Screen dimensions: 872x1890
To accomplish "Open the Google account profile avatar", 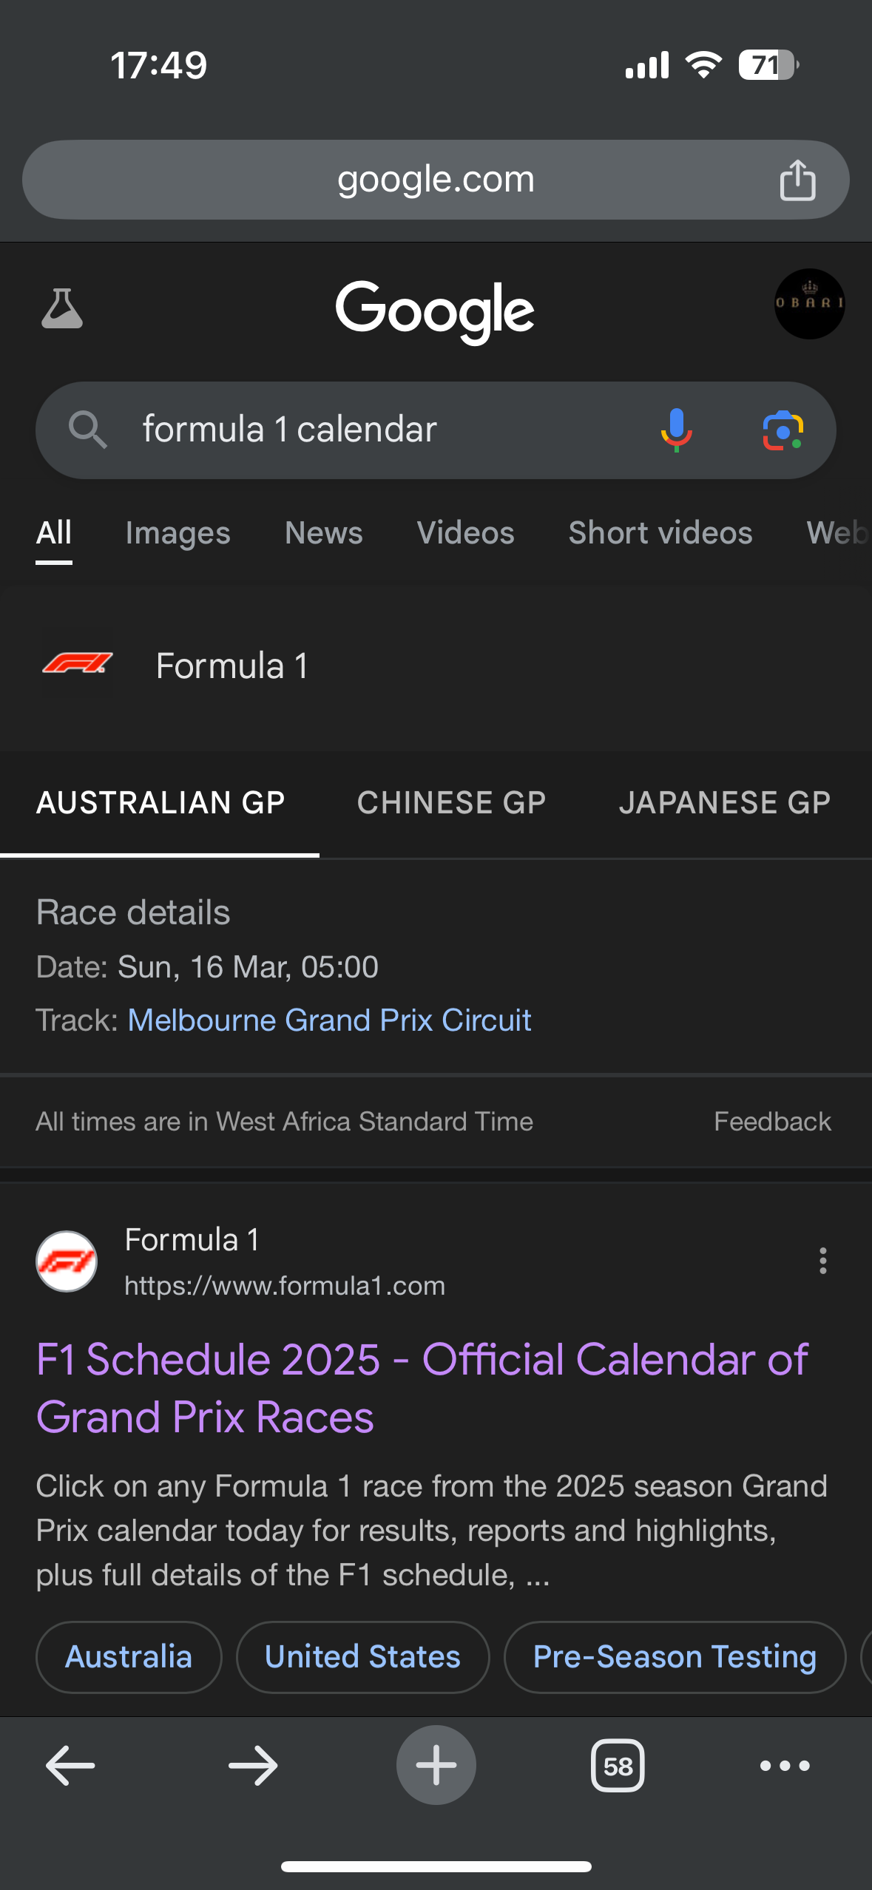I will (809, 304).
